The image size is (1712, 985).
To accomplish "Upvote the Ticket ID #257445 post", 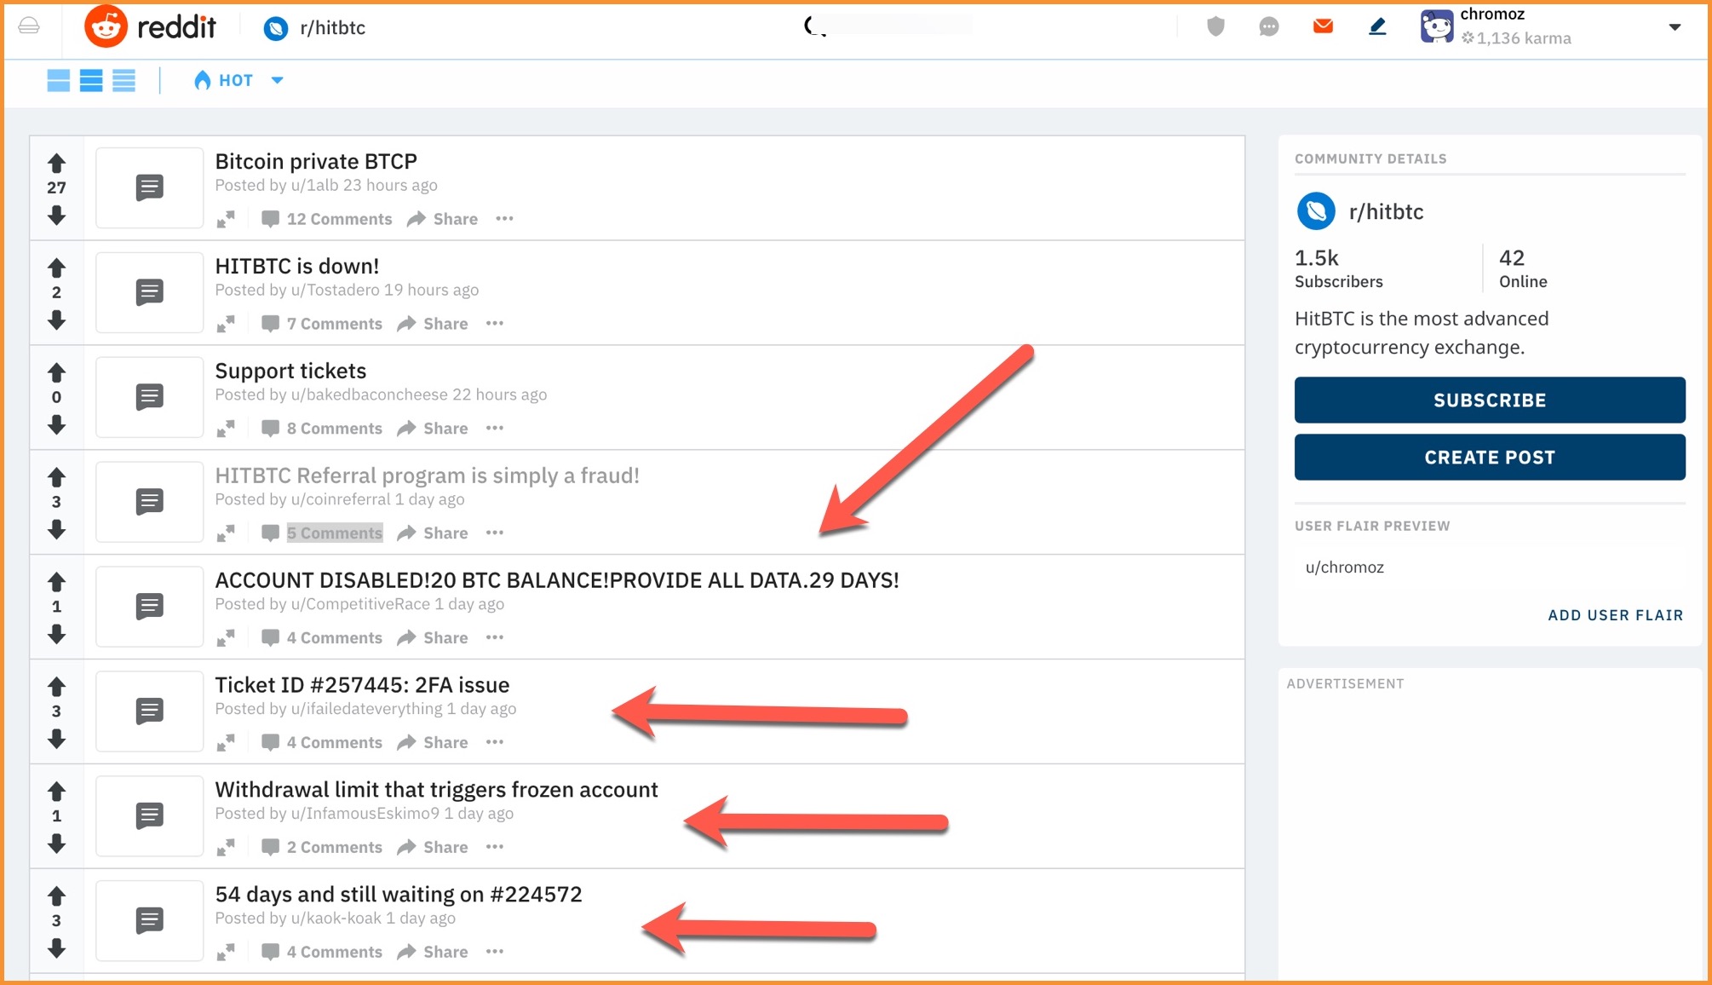I will click(x=56, y=687).
